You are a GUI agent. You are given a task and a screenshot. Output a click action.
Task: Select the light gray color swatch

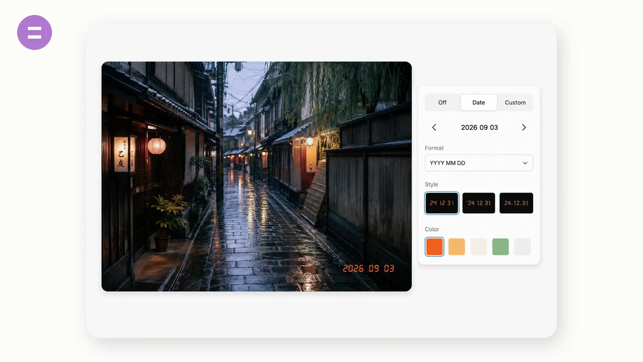pos(522,247)
